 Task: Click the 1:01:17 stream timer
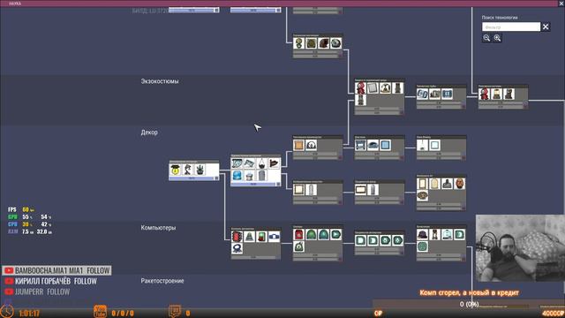(29, 313)
